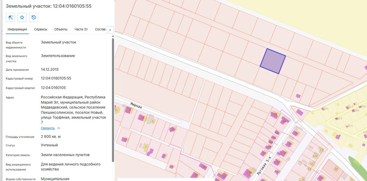This screenshot has width=367, height=181.
Task: Click parcel label 1/2/1 on map
Action: pos(349,126)
